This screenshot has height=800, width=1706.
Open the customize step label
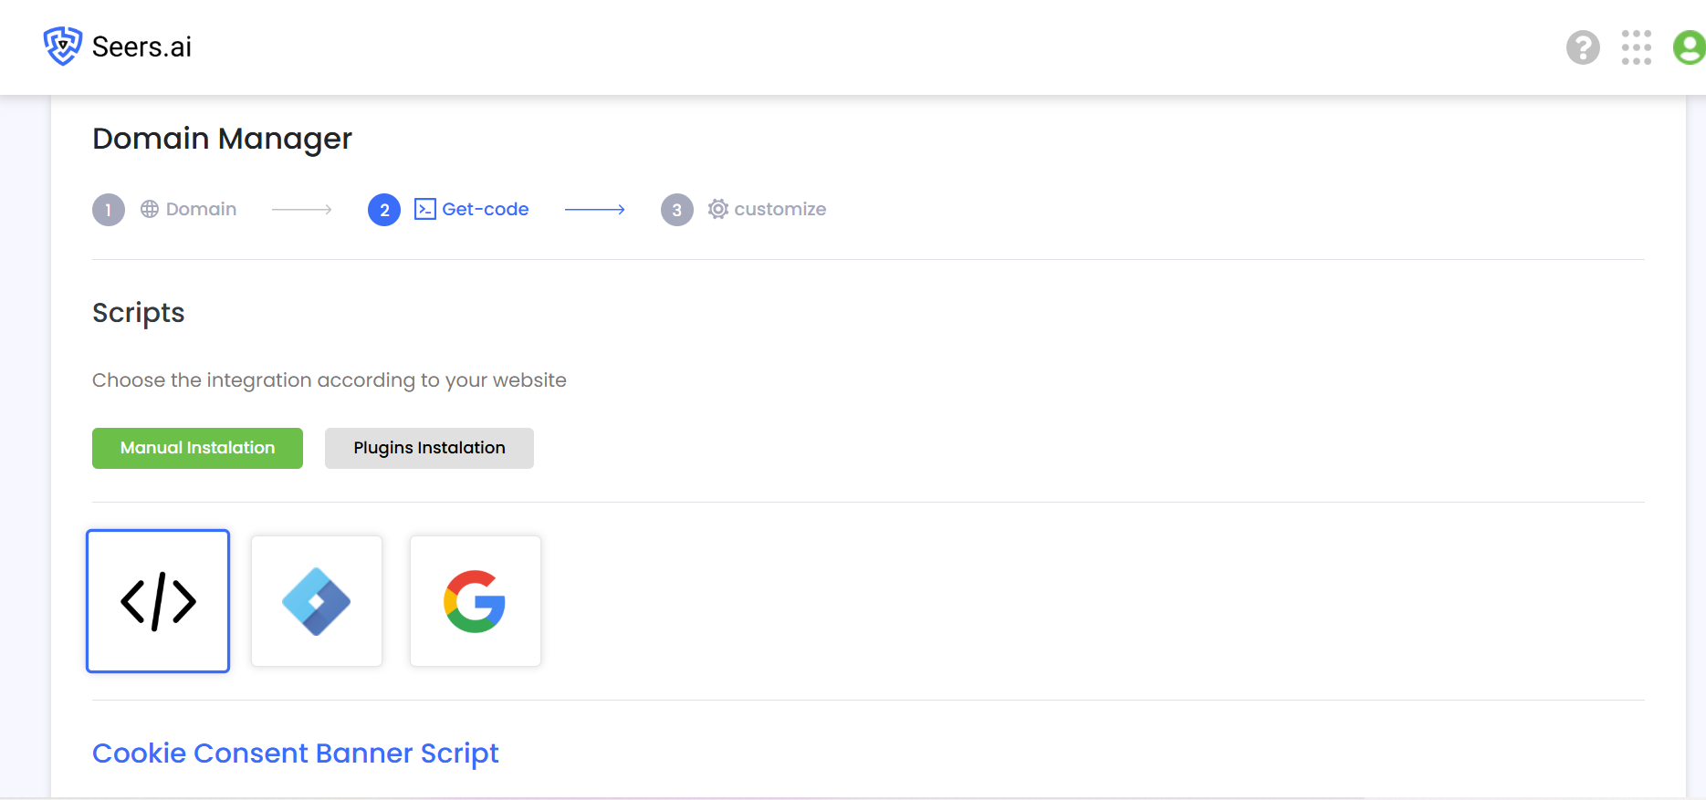click(780, 209)
